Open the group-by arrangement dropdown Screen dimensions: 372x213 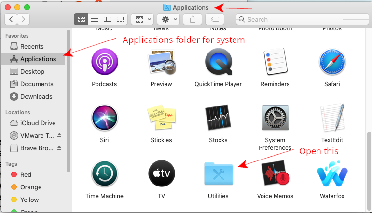pyautogui.click(x=143, y=19)
